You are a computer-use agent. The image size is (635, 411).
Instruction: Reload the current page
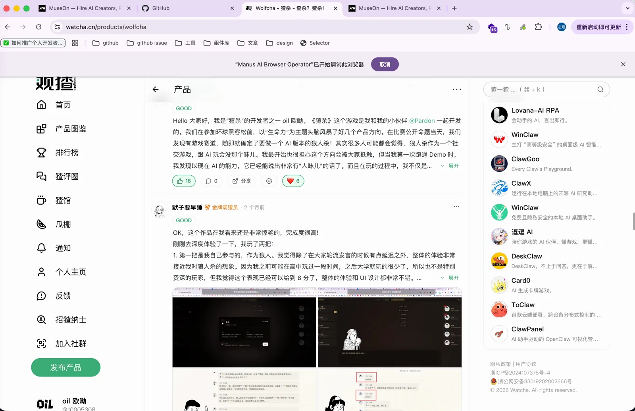[x=38, y=27]
